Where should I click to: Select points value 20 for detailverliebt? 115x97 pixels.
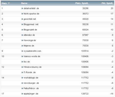112,8
